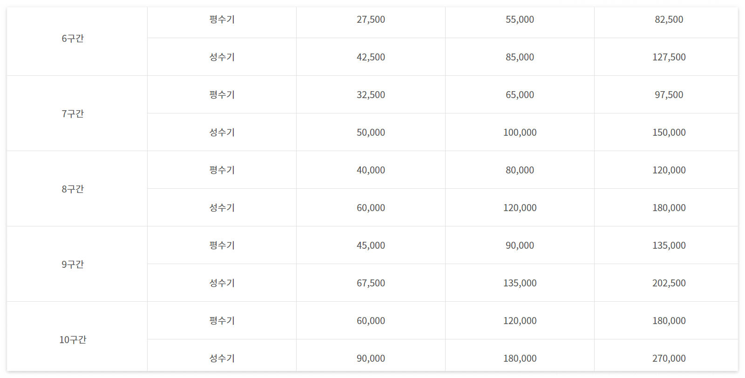The image size is (745, 378).
Task: Select the 85,000 price cell
Action: click(520, 57)
